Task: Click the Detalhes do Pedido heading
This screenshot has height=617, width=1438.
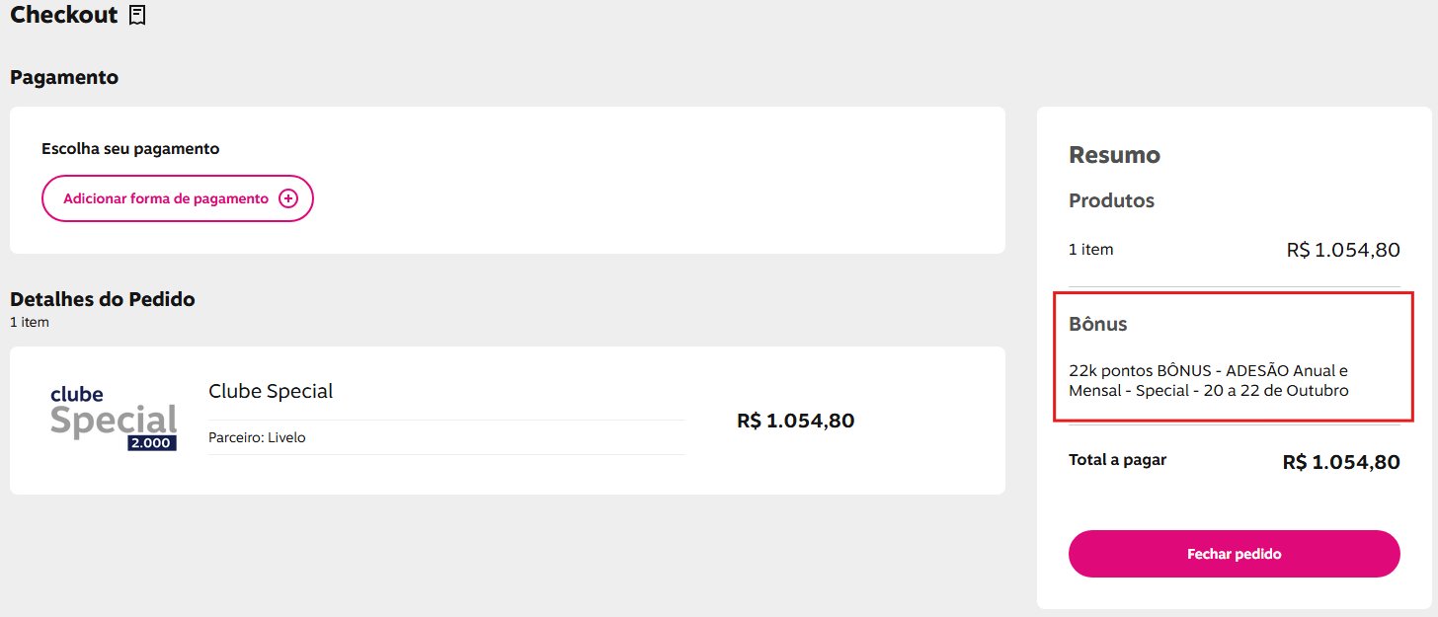Action: coord(103,299)
